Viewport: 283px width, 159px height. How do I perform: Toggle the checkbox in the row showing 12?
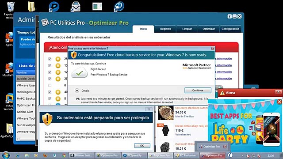tap(50, 72)
